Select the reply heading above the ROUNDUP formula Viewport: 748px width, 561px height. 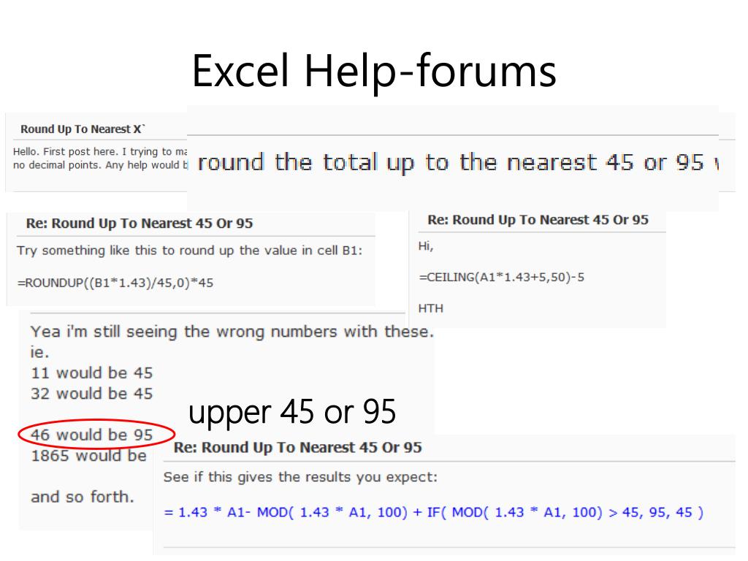(x=140, y=224)
